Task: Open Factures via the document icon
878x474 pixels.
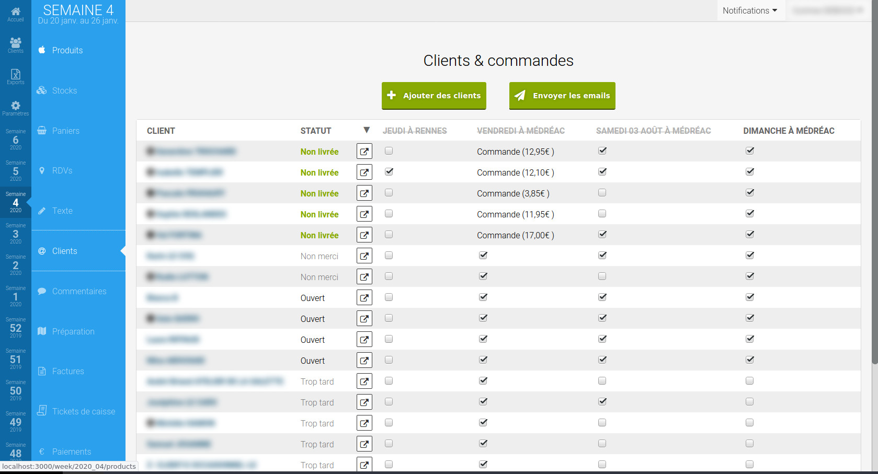Action: point(41,371)
